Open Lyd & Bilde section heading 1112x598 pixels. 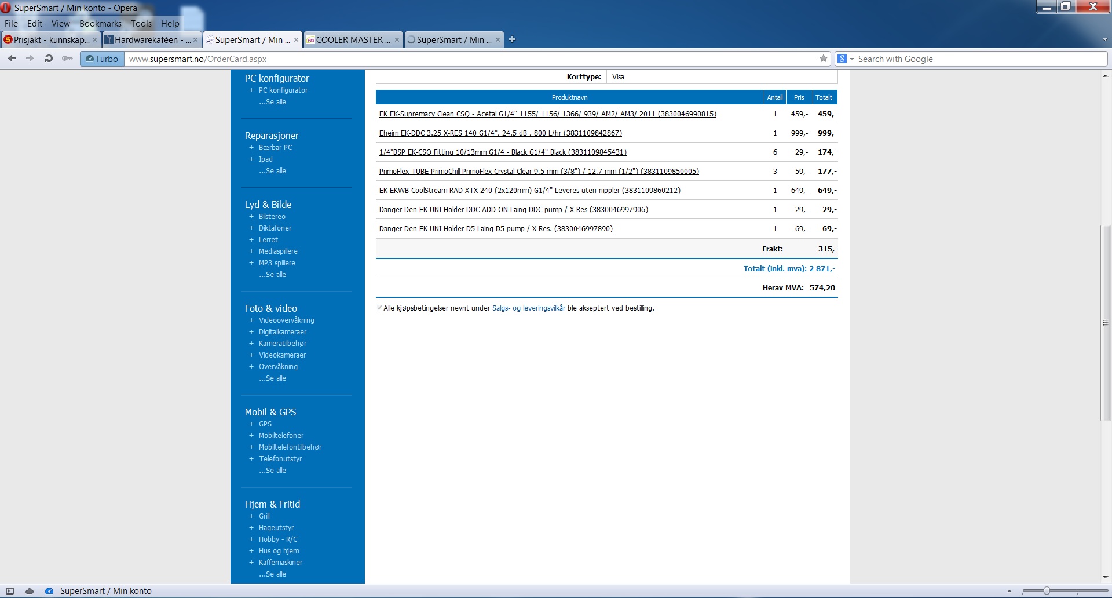pos(268,205)
